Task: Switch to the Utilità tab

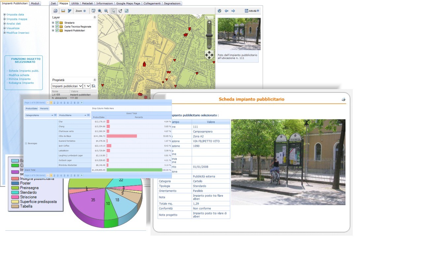Action: (x=75, y=3)
